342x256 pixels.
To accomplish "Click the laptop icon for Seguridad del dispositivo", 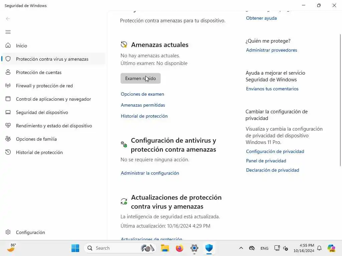I will tap(8, 112).
